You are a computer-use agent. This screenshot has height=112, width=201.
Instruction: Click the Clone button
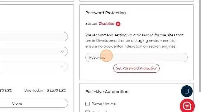34,103
